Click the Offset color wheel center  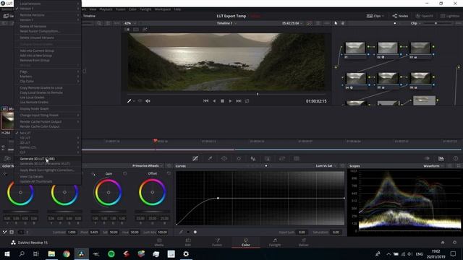[153, 193]
